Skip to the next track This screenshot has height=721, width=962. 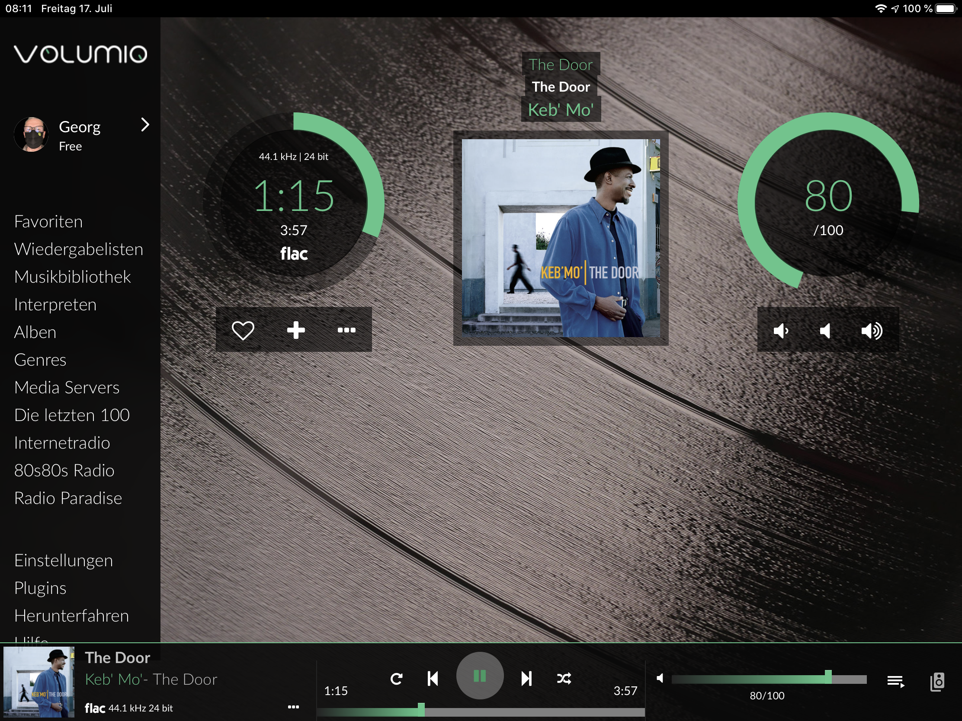526,678
